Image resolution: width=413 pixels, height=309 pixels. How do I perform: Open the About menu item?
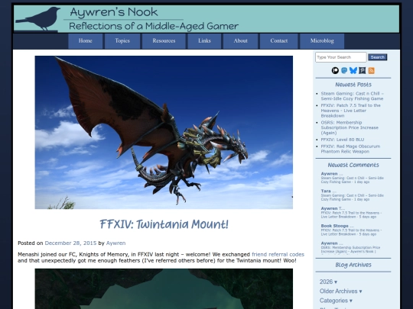[x=240, y=41]
